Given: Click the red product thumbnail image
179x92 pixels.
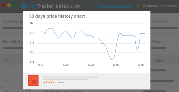Looking at the screenshot, I should point(33,80).
